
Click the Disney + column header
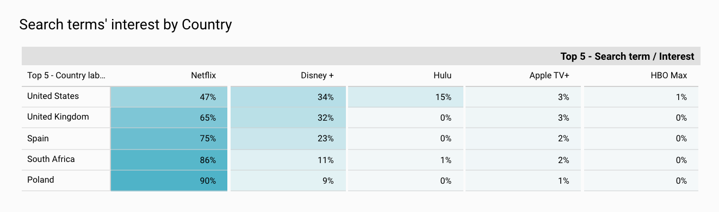(317, 76)
